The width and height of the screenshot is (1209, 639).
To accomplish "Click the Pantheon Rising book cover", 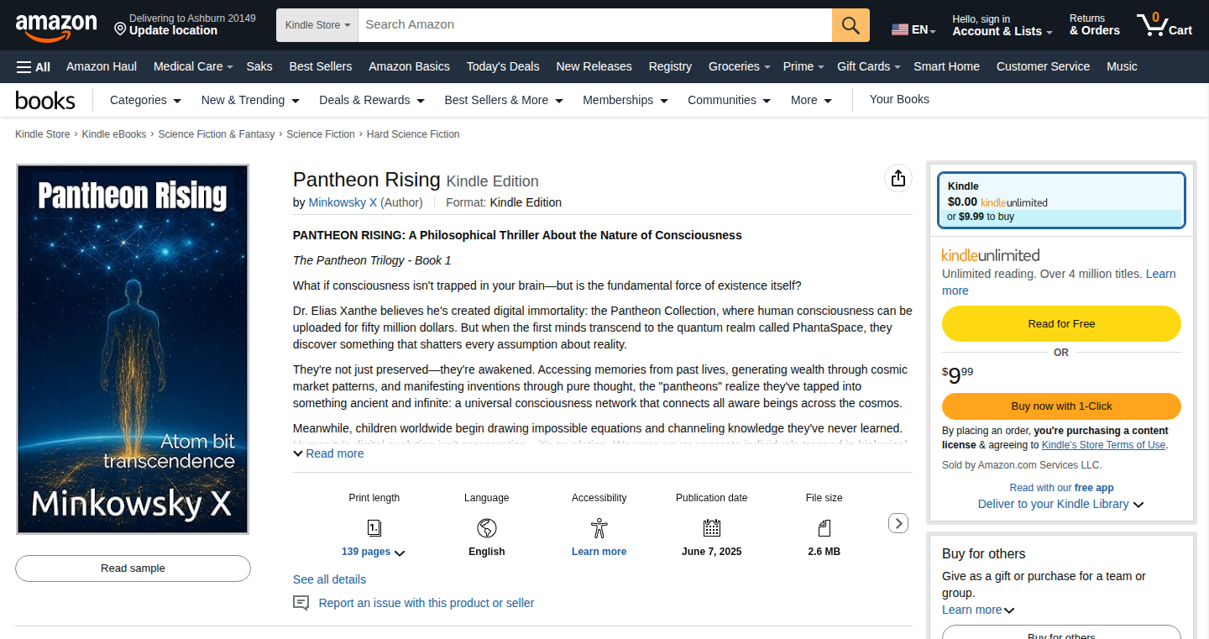I will (x=133, y=349).
